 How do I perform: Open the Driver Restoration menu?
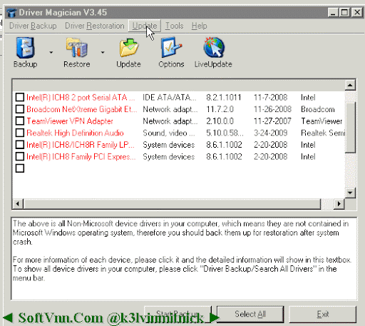95,26
